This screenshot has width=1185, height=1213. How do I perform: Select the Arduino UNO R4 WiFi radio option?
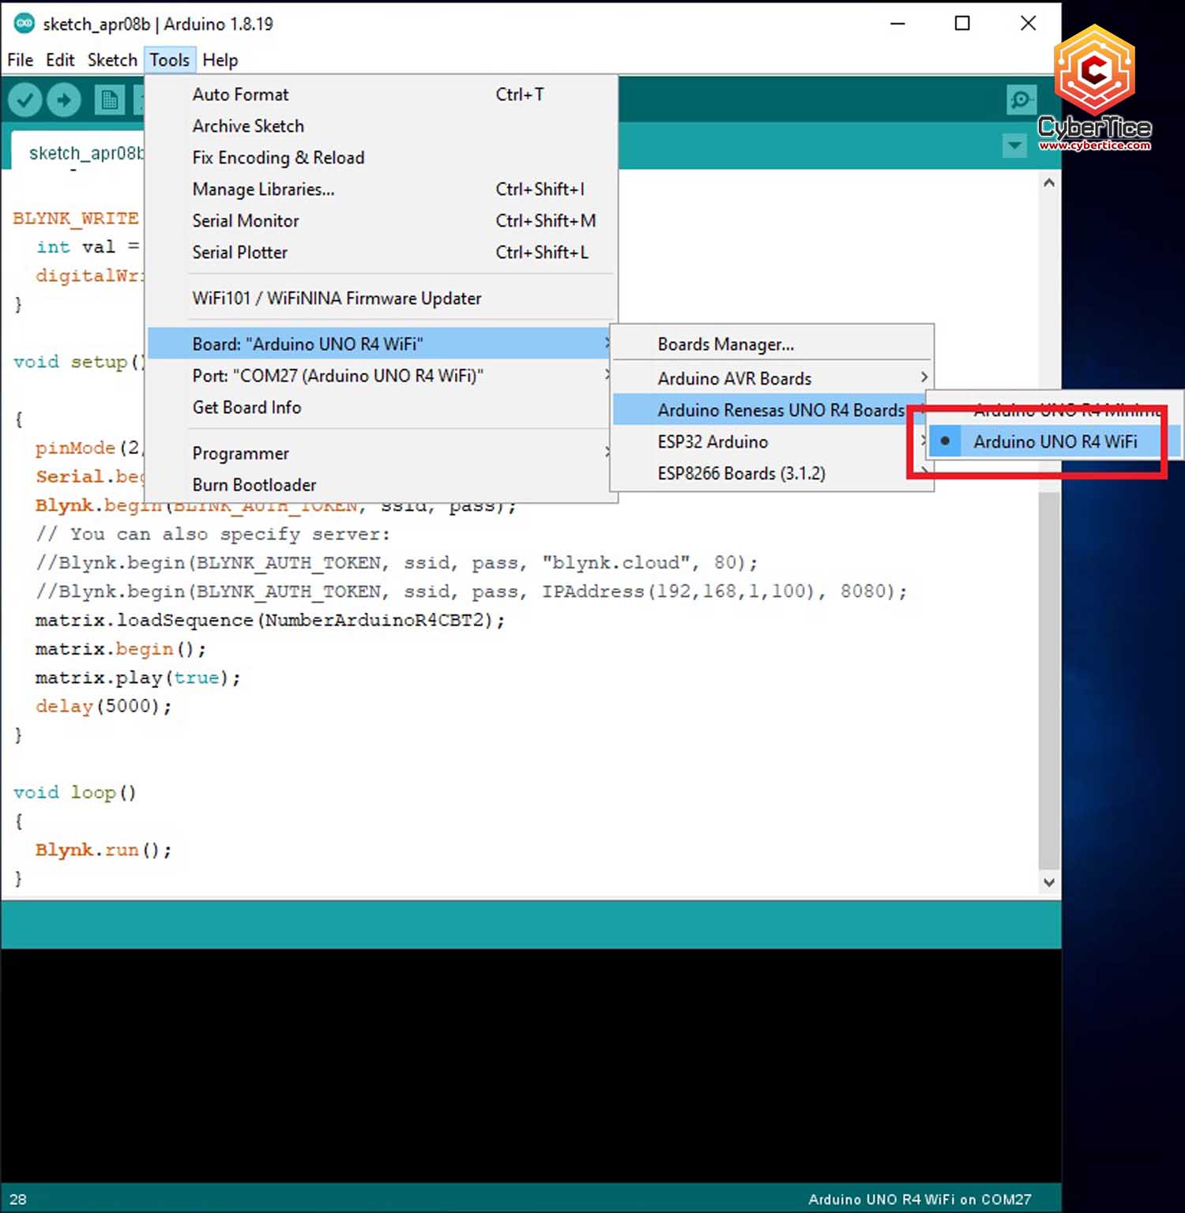[x=1054, y=441]
